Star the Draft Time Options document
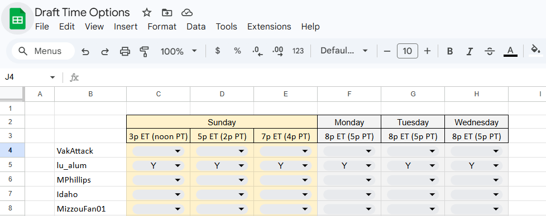The image size is (546, 216). pos(147,13)
